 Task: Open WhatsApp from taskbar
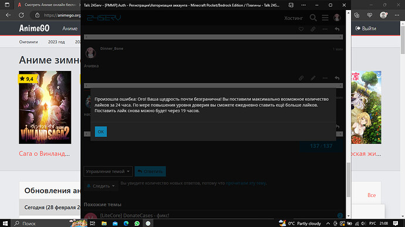pyautogui.click(x=137, y=223)
